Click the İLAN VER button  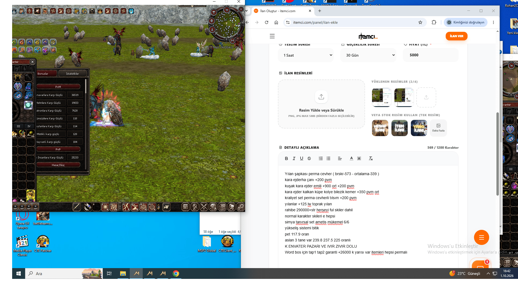coord(456,36)
